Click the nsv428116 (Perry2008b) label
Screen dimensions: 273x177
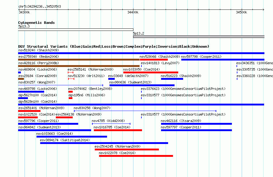coord(39,63)
